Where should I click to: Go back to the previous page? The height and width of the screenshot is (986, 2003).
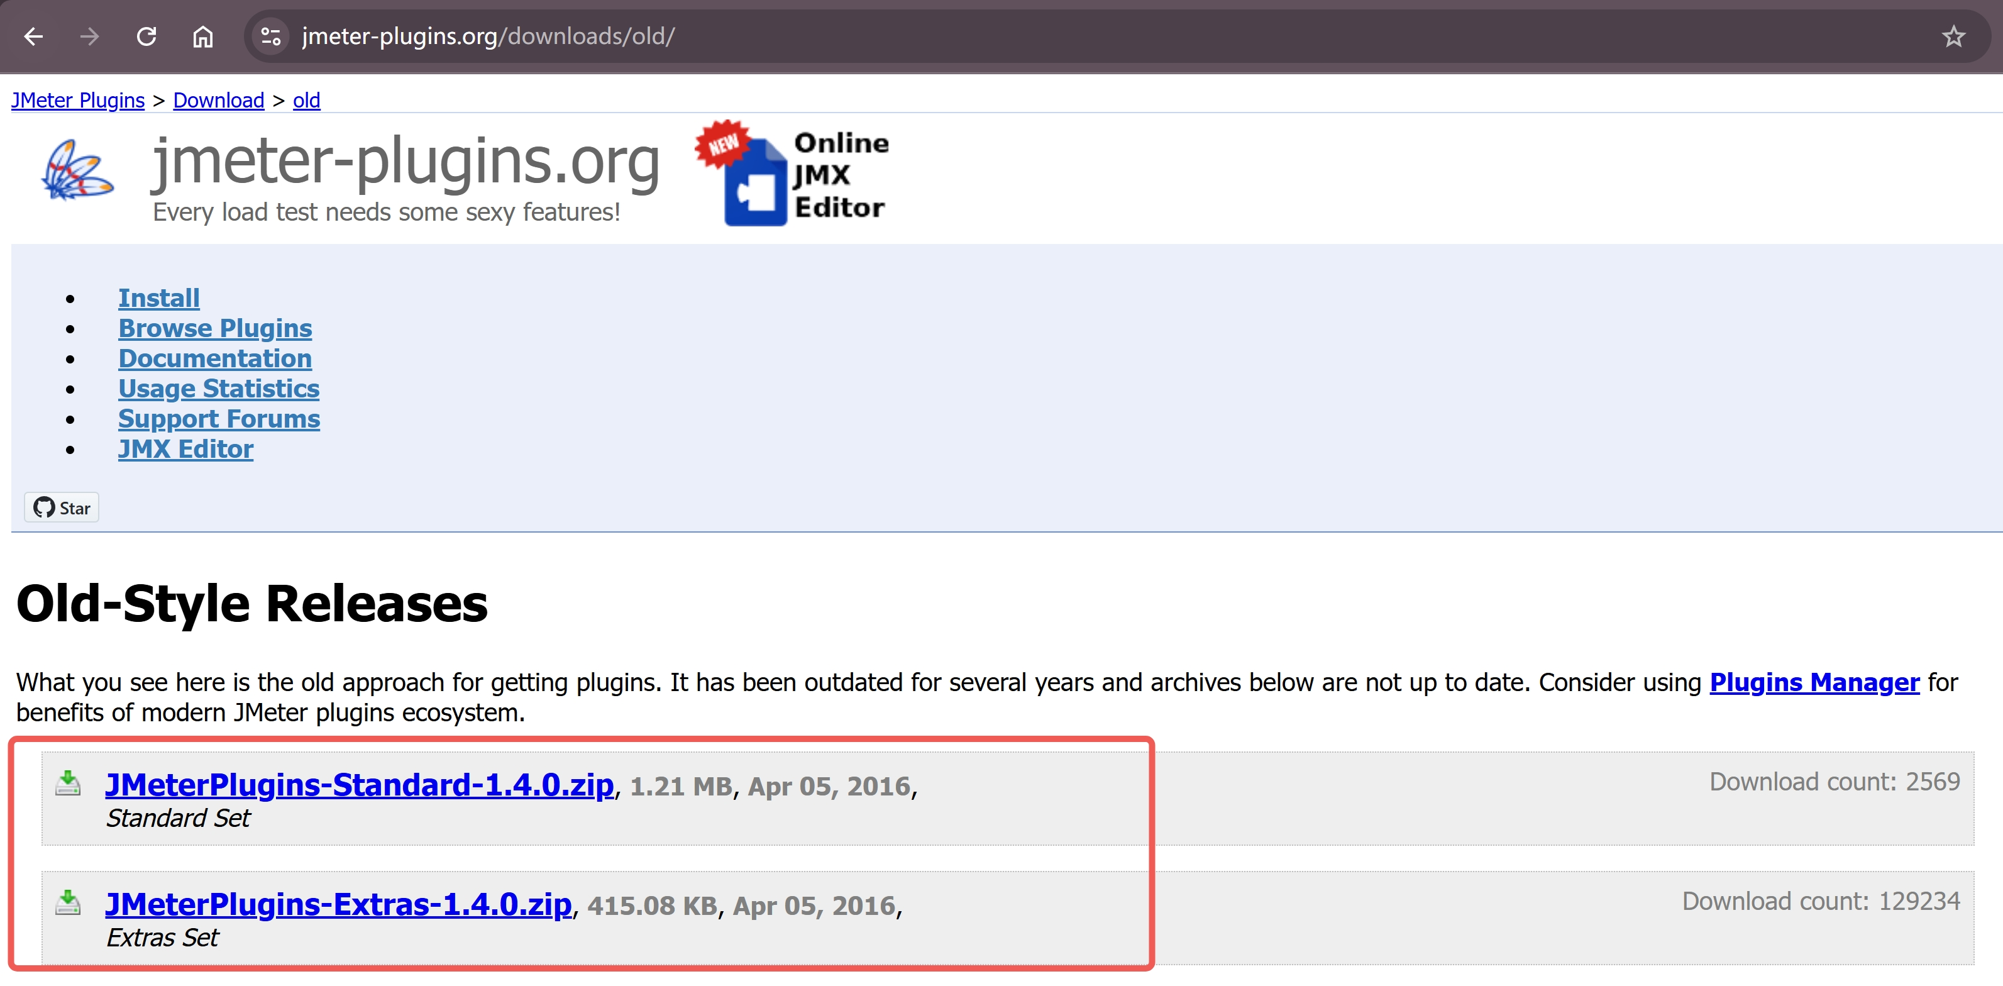coord(33,36)
